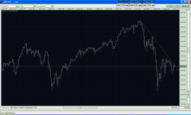Click the 'Wed 3:21 am' New York time
Image resolution: width=191 pixels, height=115 pixels.
click(x=149, y=5)
